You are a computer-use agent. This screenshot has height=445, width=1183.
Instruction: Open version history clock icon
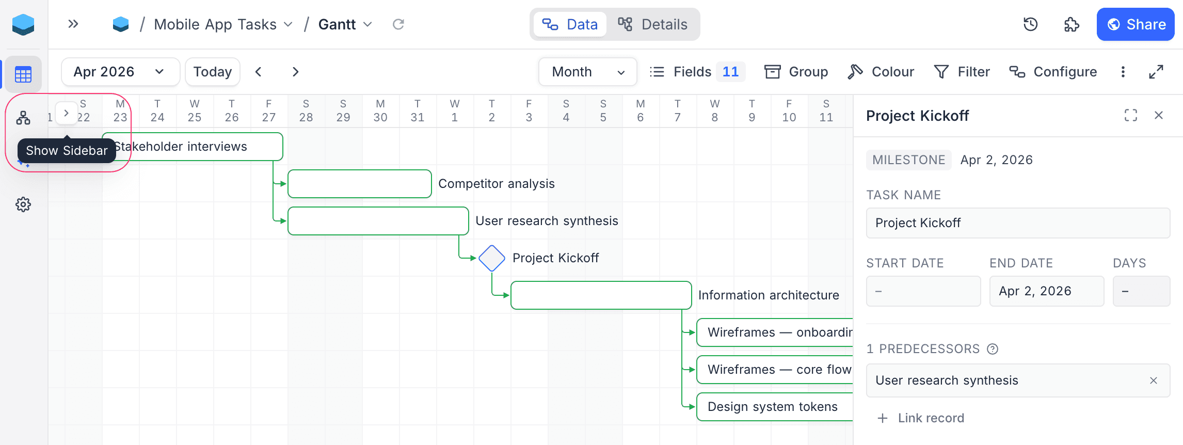tap(1030, 24)
